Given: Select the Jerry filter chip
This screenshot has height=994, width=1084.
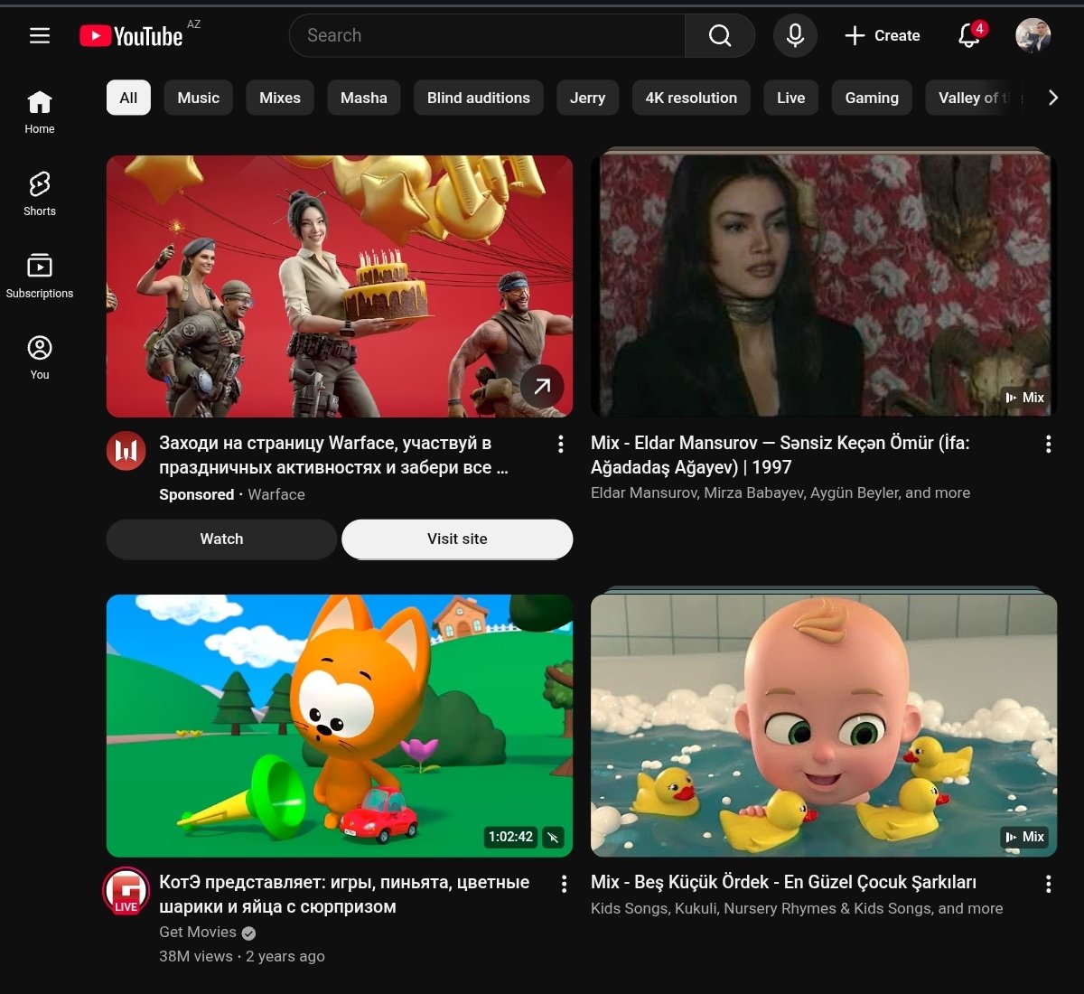Looking at the screenshot, I should coord(587,98).
